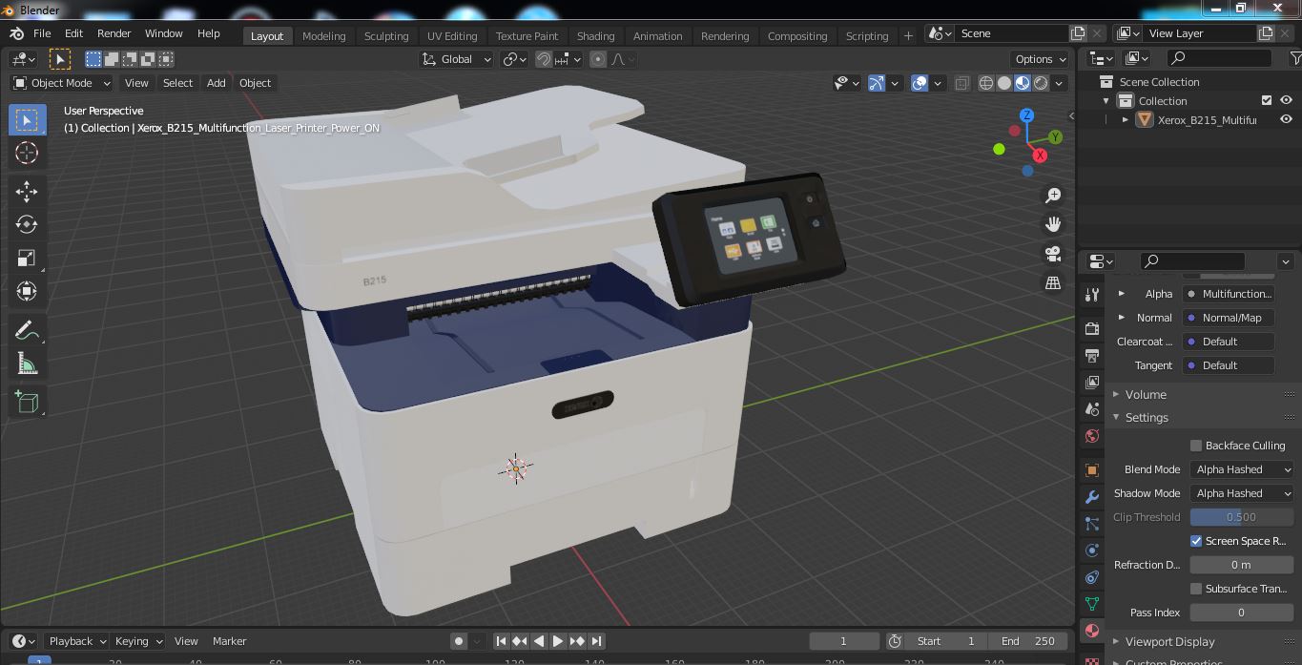The width and height of the screenshot is (1302, 665).
Task: Open the Output properties tab
Action: pyautogui.click(x=1092, y=355)
